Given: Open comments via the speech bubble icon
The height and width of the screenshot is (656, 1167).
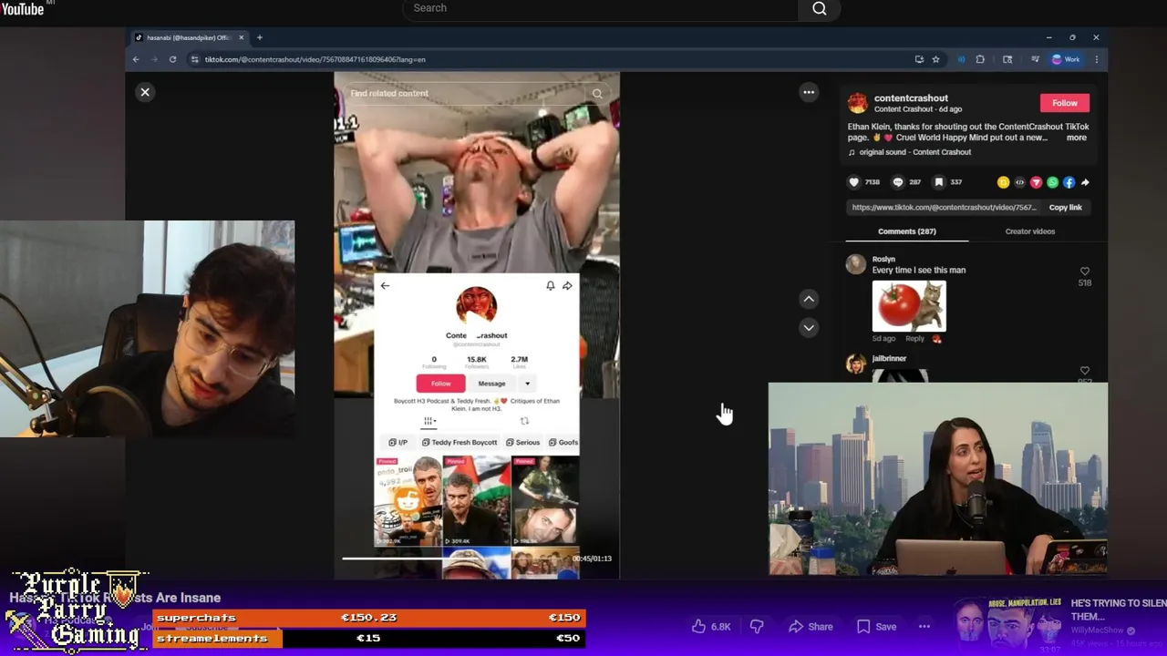Looking at the screenshot, I should click(x=898, y=182).
